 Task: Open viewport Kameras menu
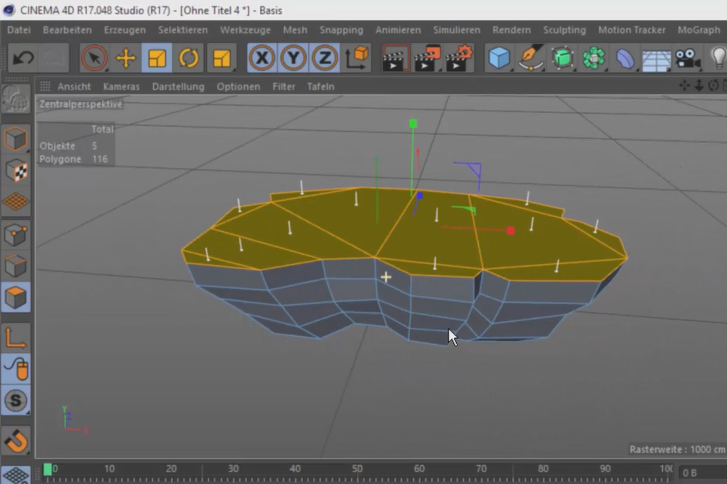point(121,87)
